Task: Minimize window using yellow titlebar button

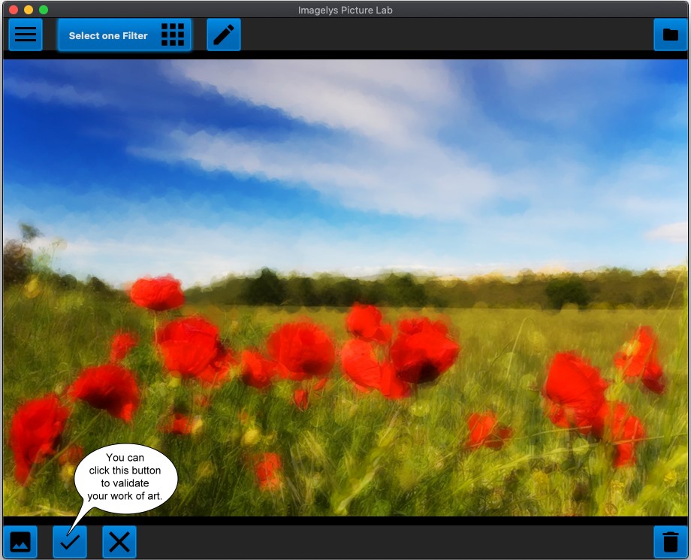Action: [29, 10]
